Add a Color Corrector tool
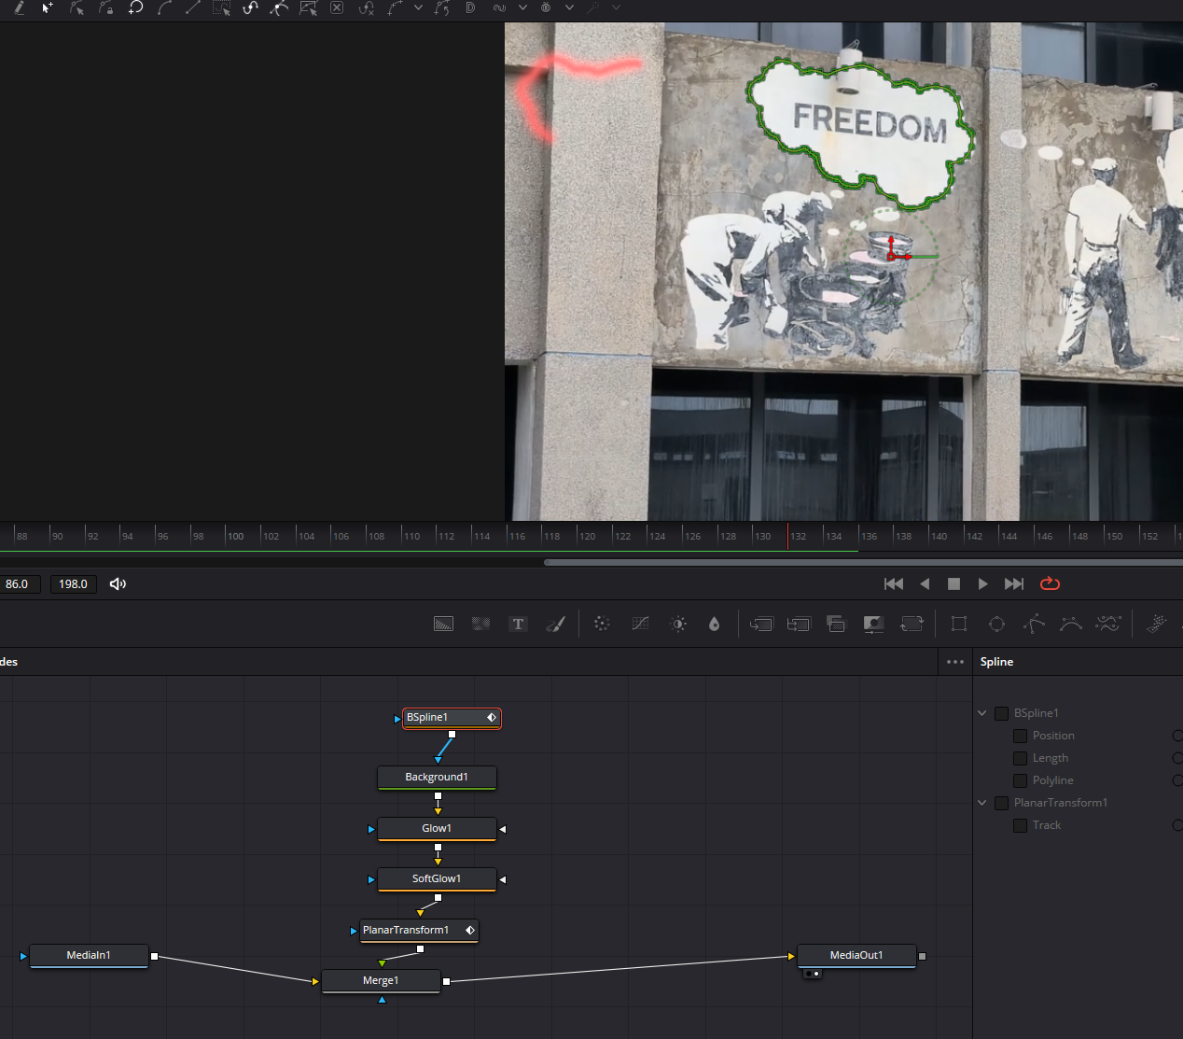The image size is (1183, 1039). [x=602, y=624]
